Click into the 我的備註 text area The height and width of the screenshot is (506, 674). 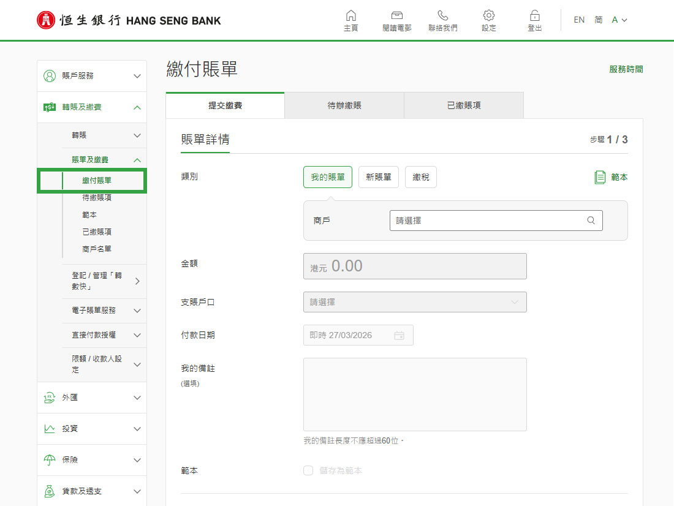tap(415, 395)
